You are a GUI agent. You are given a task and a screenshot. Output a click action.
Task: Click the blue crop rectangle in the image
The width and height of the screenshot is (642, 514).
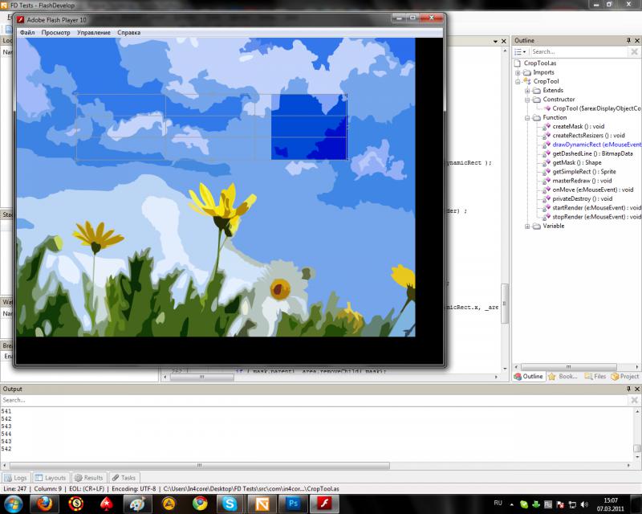tap(309, 127)
